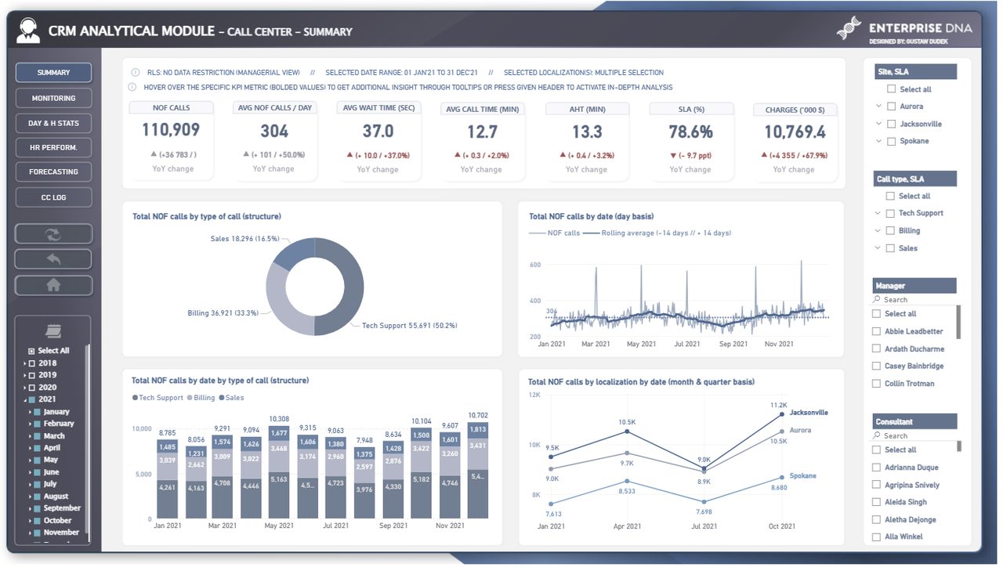Tick consultant Adrianna Duque
This screenshot has height=567, width=1003.
(x=876, y=468)
